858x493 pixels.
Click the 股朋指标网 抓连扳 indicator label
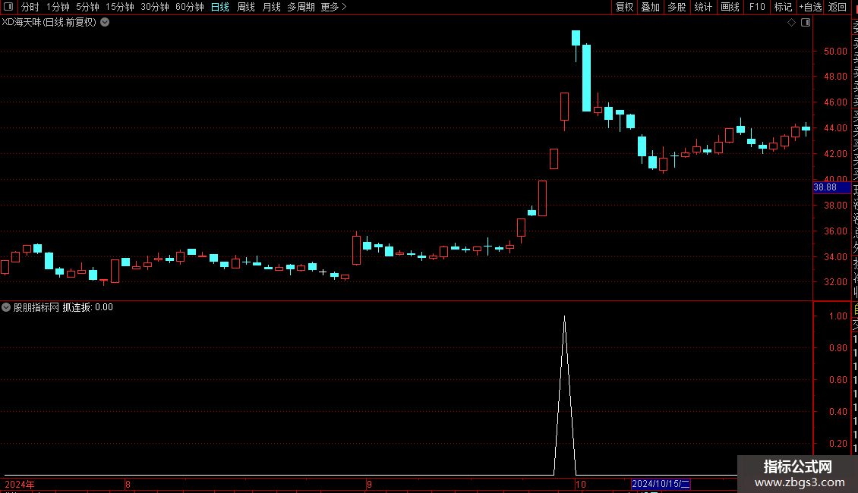click(x=63, y=307)
